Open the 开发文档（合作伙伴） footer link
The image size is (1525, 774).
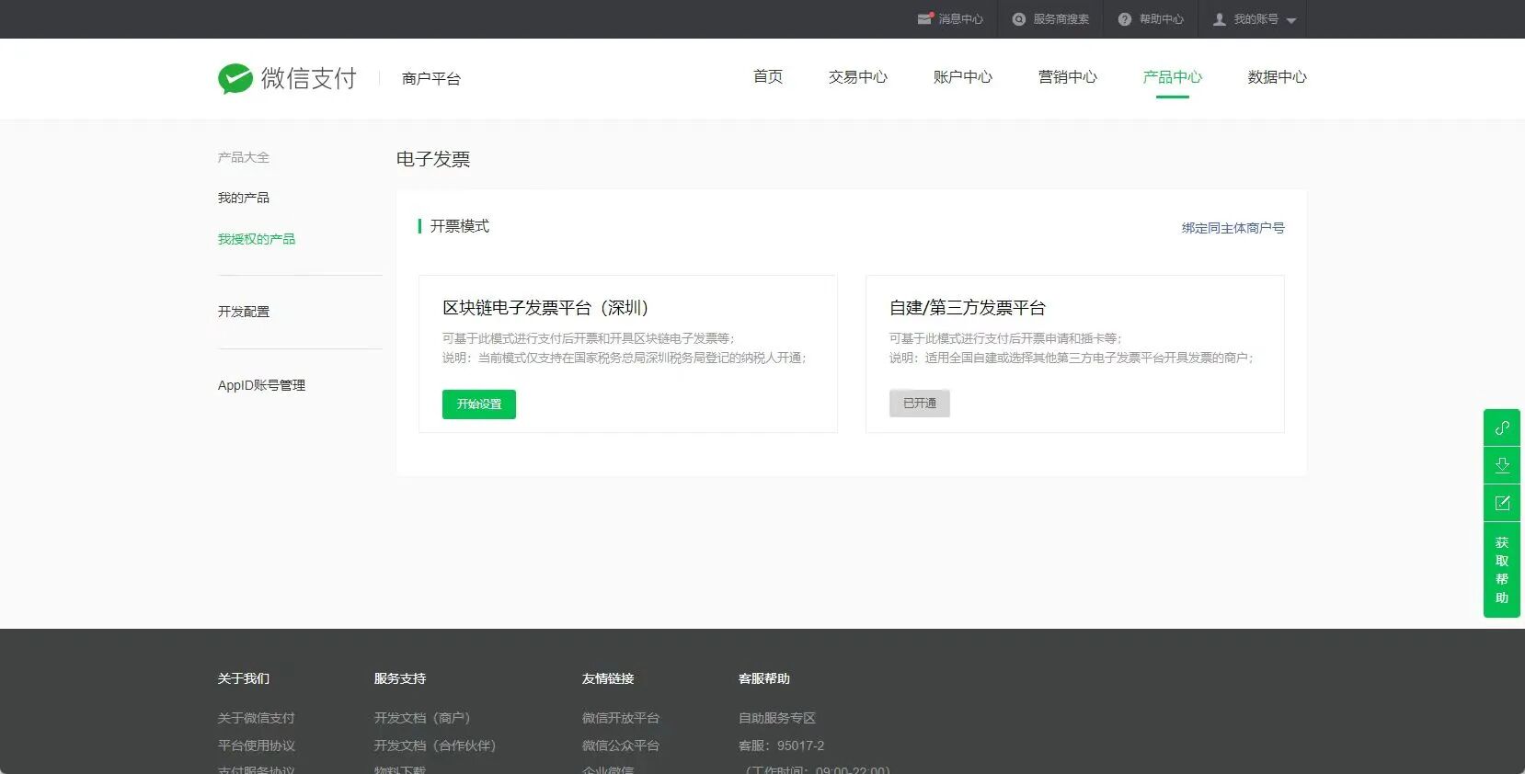click(435, 746)
